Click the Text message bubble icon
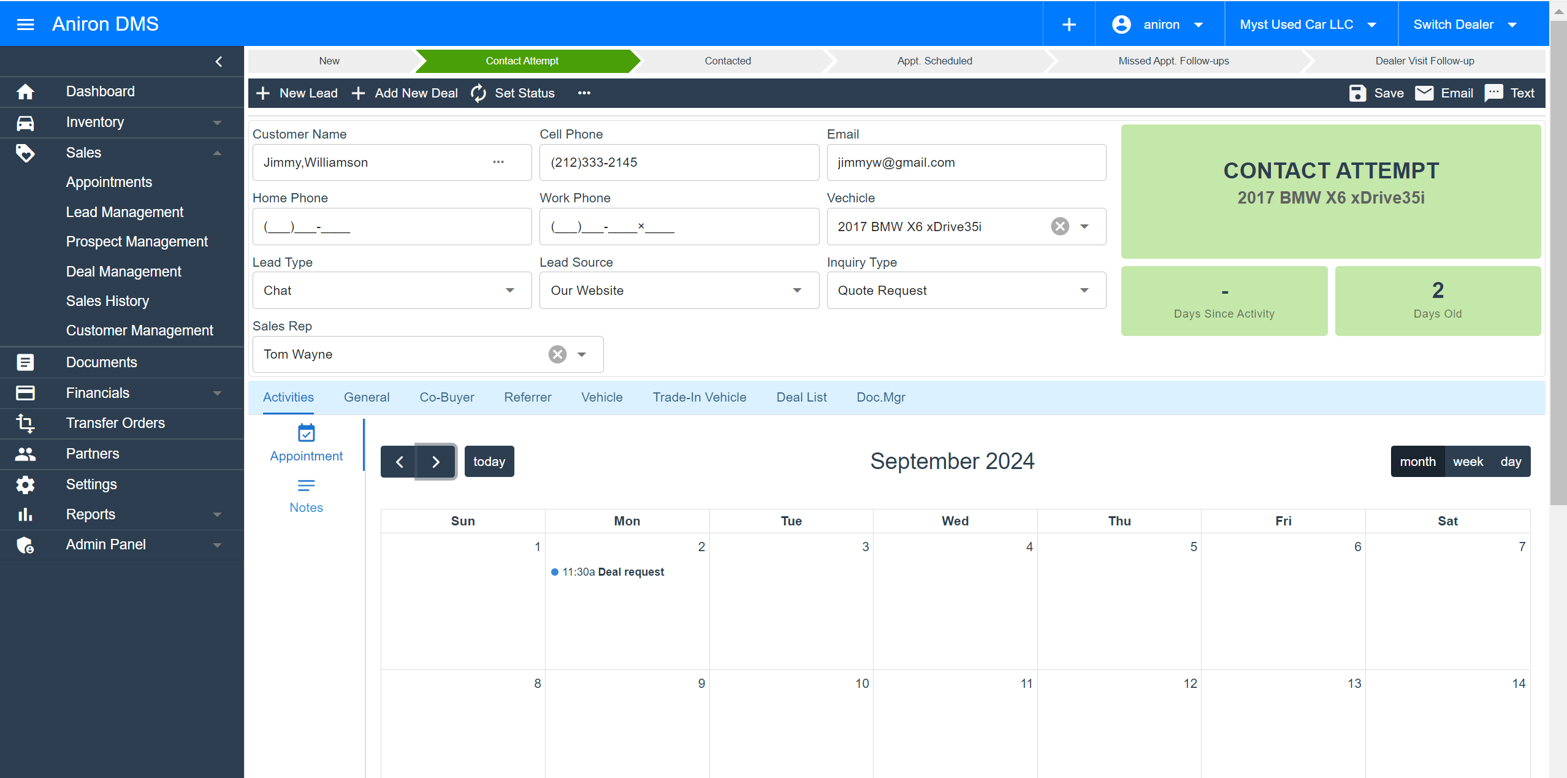Screen dimensions: 1567x778 point(1493,93)
